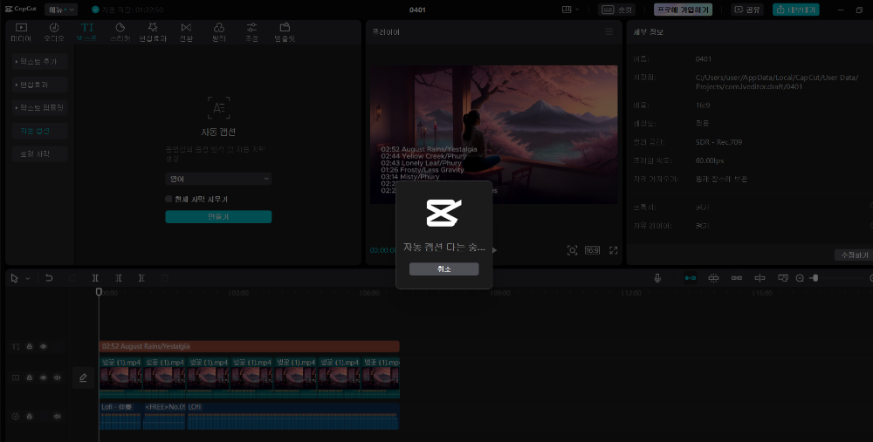
Task: Open the Transitions tab
Action: coord(186,32)
